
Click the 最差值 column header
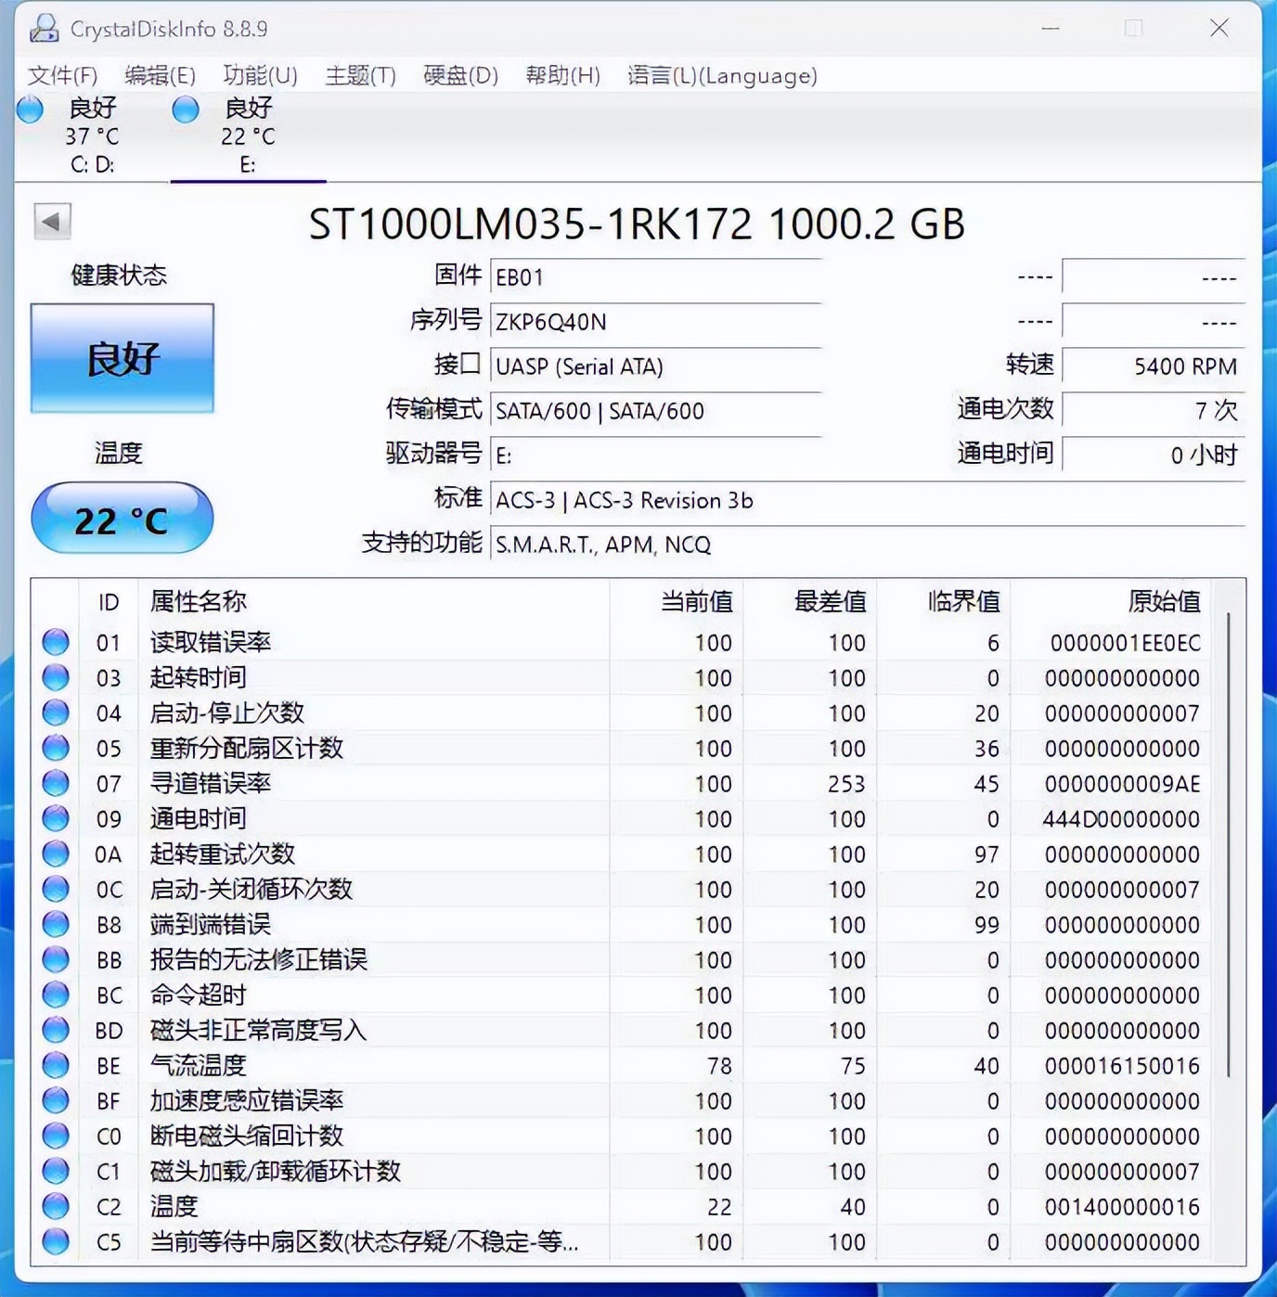(810, 601)
